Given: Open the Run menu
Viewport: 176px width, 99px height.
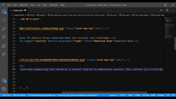Looking at the screenshot, I should coord(45,5).
